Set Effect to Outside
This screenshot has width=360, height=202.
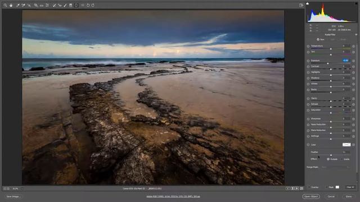point(328,159)
